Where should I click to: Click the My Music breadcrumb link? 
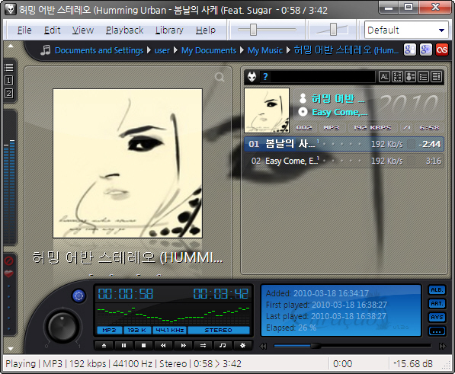[x=265, y=50]
